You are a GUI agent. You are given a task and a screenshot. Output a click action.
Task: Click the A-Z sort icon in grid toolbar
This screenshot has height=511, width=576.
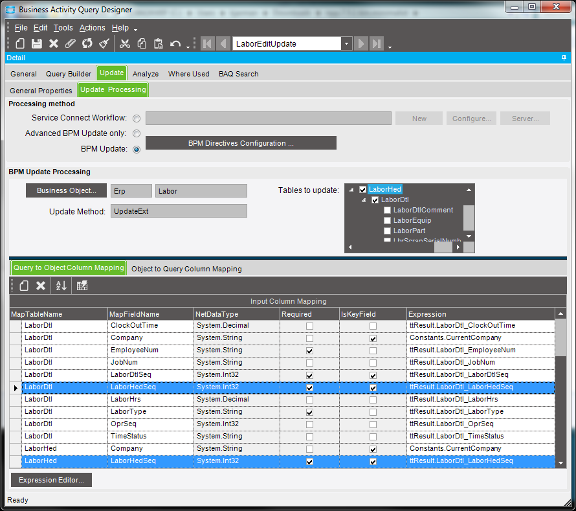(61, 286)
